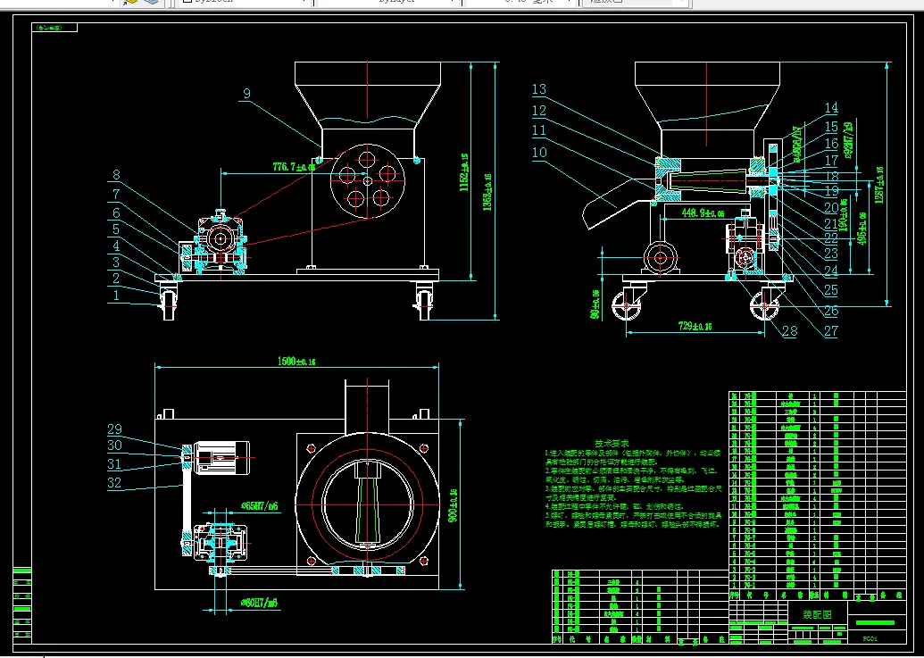Image resolution: width=924 pixels, height=658 pixels.
Task: Select part balloon number 10
Action: (x=539, y=153)
